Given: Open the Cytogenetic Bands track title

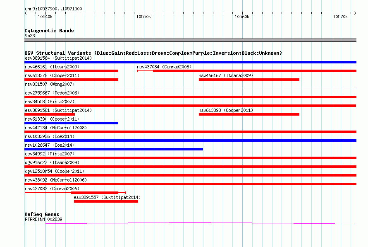Looking at the screenshot, I should (x=49, y=31).
